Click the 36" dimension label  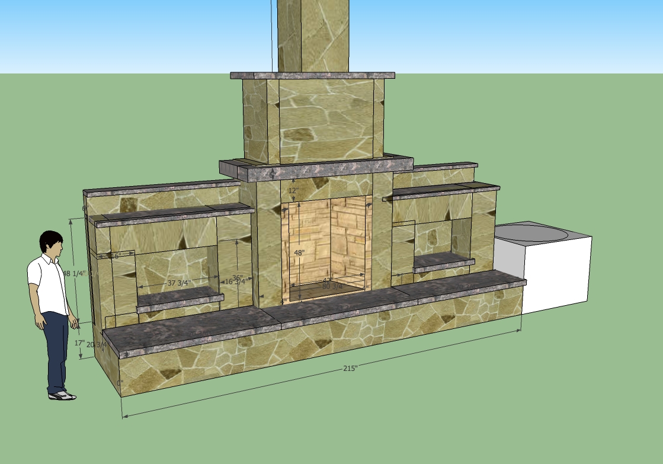[238, 278]
